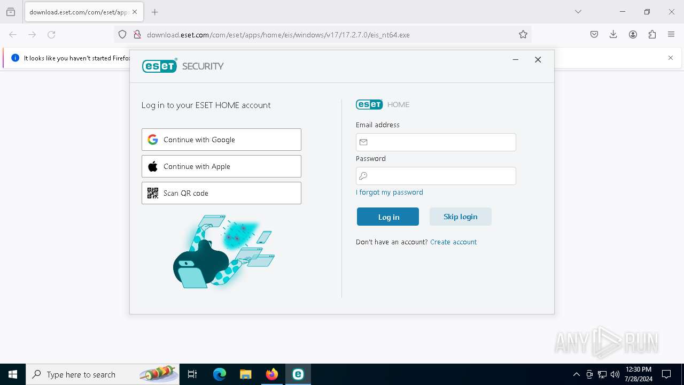Open Task View on the taskbar
684x385 pixels.
(192, 374)
